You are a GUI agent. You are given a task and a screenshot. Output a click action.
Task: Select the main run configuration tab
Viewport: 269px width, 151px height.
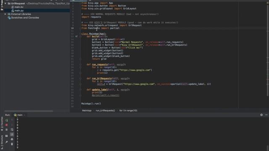coord(18,115)
